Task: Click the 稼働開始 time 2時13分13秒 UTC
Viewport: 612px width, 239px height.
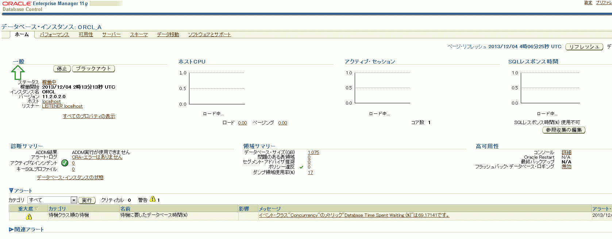Action: tap(78, 87)
